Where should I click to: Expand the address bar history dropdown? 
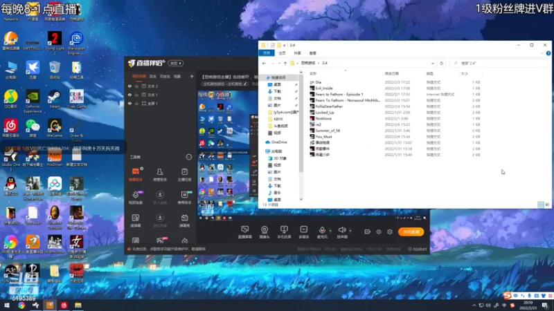pyautogui.click(x=432, y=64)
